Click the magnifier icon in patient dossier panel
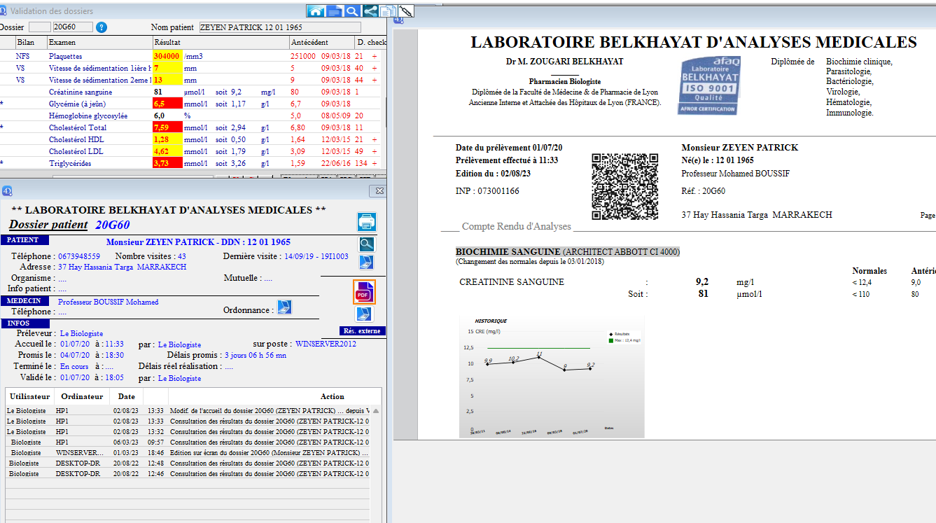Viewport: 936px width, 523px height. coord(366,244)
